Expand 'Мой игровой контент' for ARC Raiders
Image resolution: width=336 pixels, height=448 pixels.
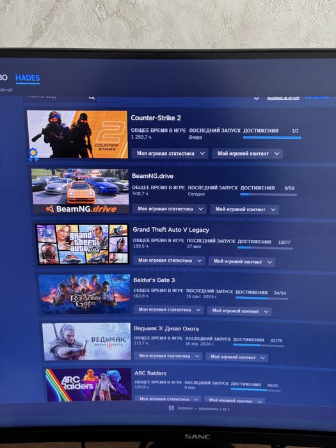pyautogui.click(x=235, y=400)
